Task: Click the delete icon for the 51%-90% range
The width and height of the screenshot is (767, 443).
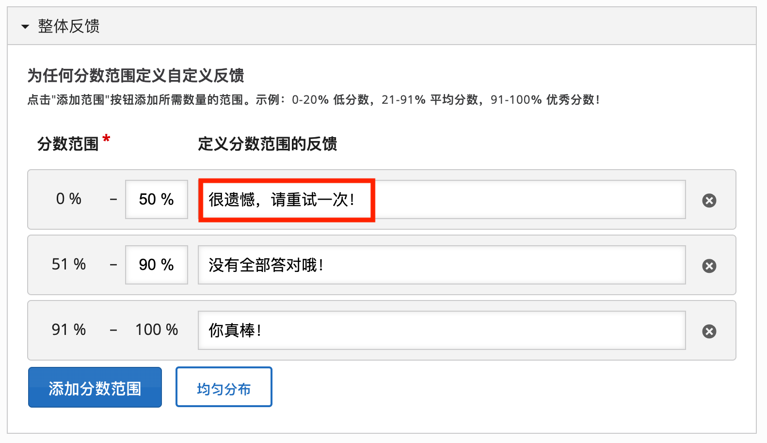Action: [x=709, y=266]
